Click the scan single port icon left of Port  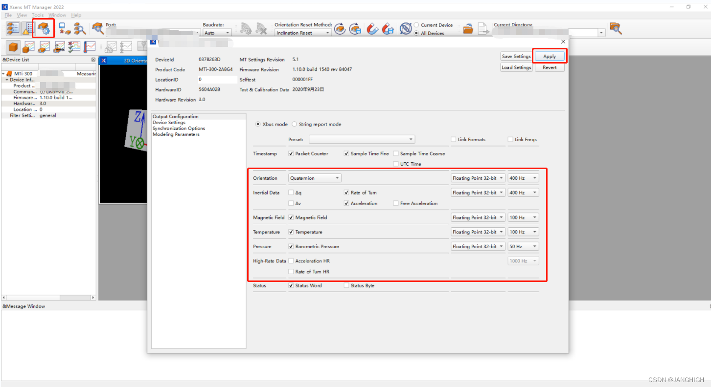click(x=98, y=28)
